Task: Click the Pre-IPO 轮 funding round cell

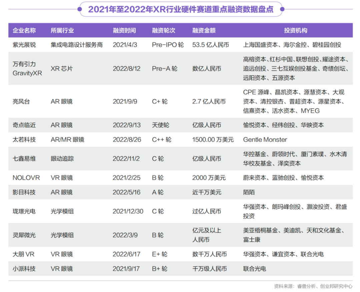Action: [168, 45]
